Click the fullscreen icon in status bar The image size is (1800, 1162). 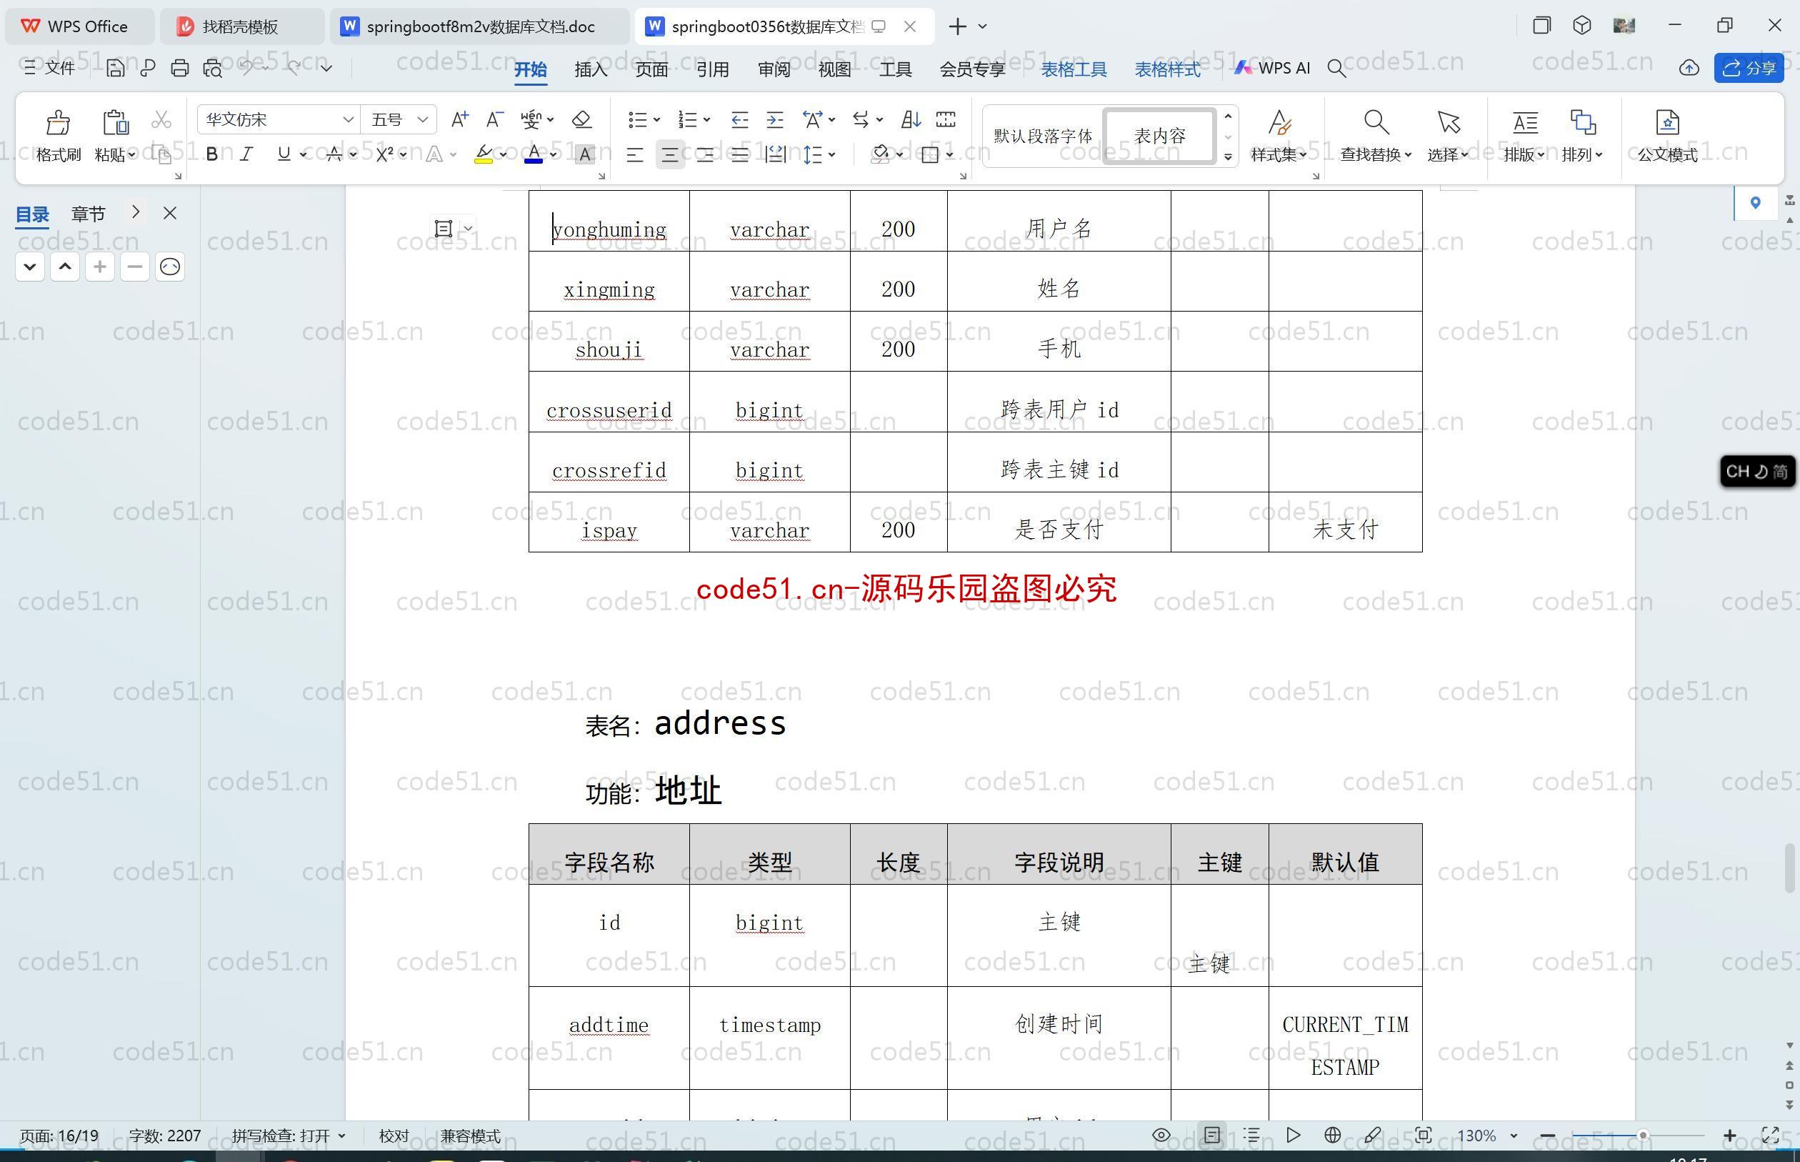pyautogui.click(x=1770, y=1135)
